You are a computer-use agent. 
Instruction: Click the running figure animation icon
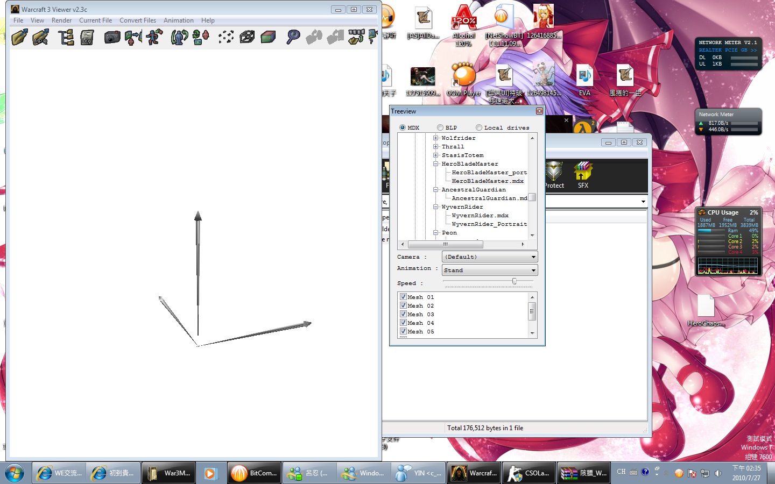[x=155, y=37]
